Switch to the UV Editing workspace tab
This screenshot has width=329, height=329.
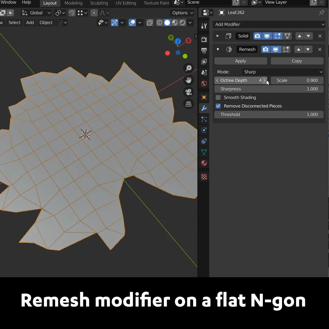coord(126,3)
